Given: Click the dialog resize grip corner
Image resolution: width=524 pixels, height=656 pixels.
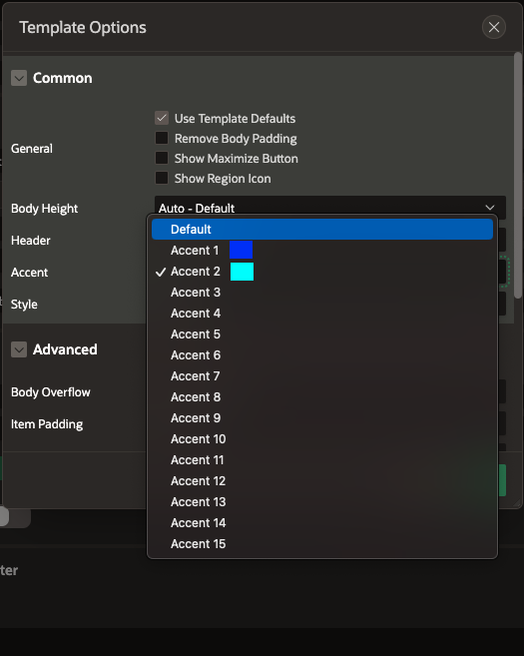Looking at the screenshot, I should tap(517, 503).
